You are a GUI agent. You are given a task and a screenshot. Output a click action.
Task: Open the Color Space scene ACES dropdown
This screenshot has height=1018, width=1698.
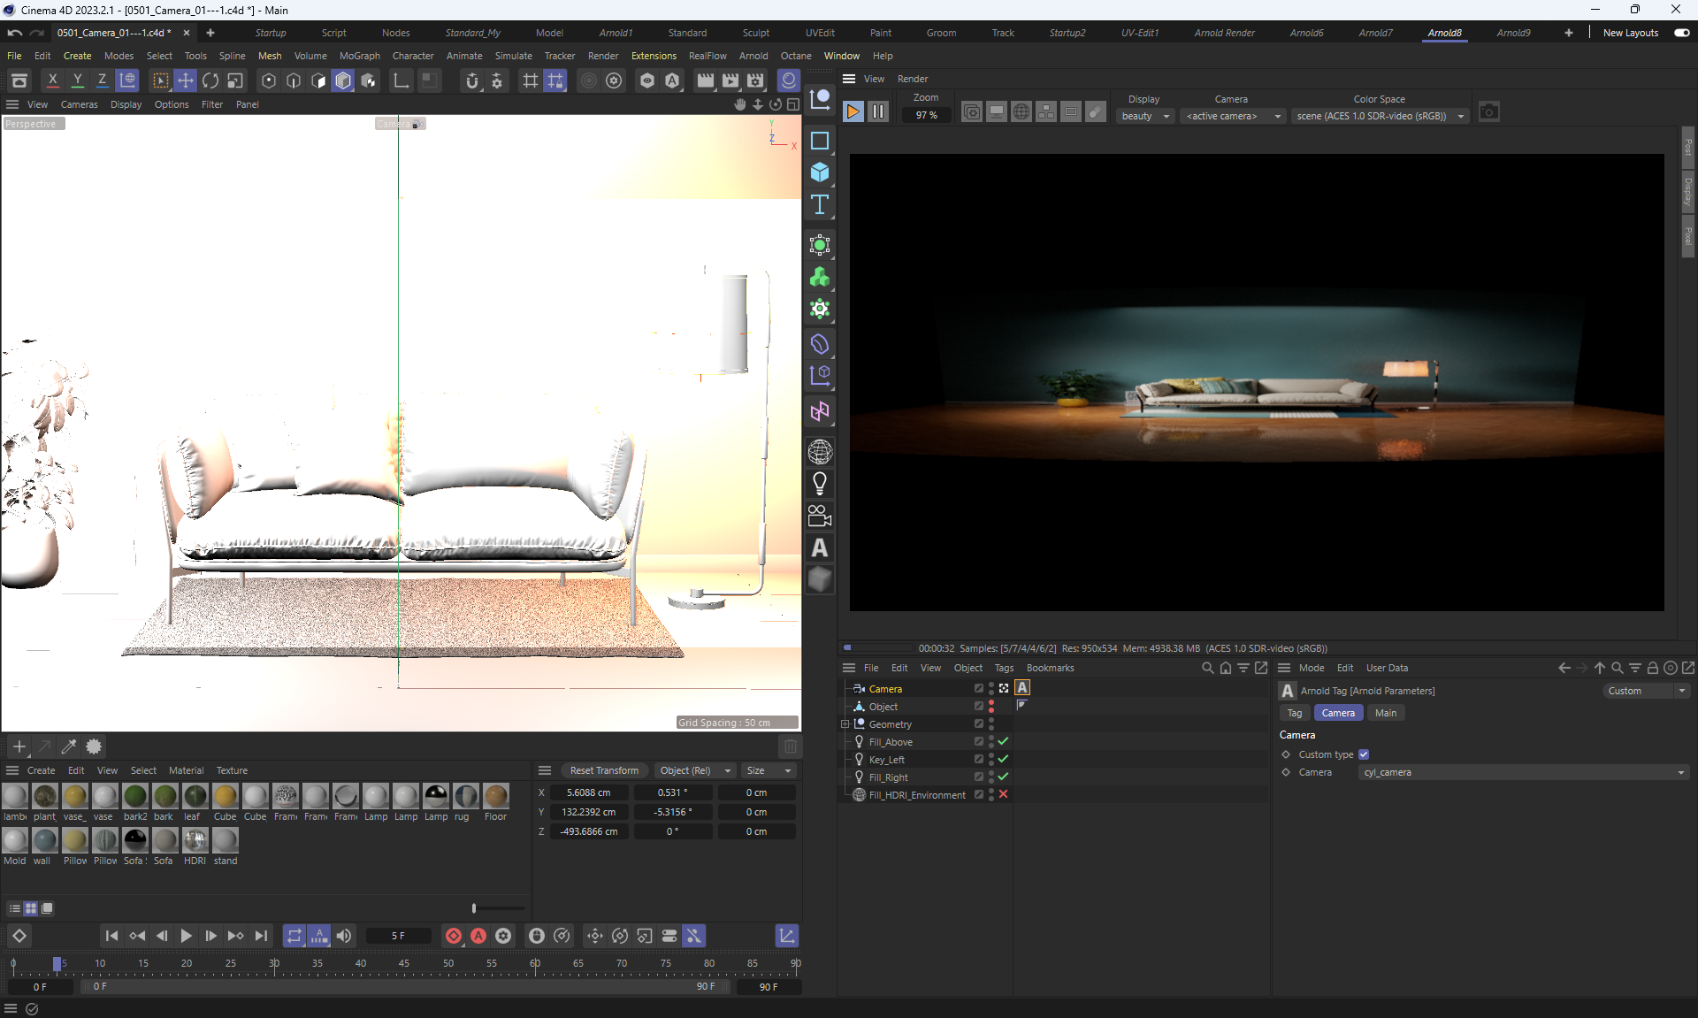pyautogui.click(x=1379, y=116)
